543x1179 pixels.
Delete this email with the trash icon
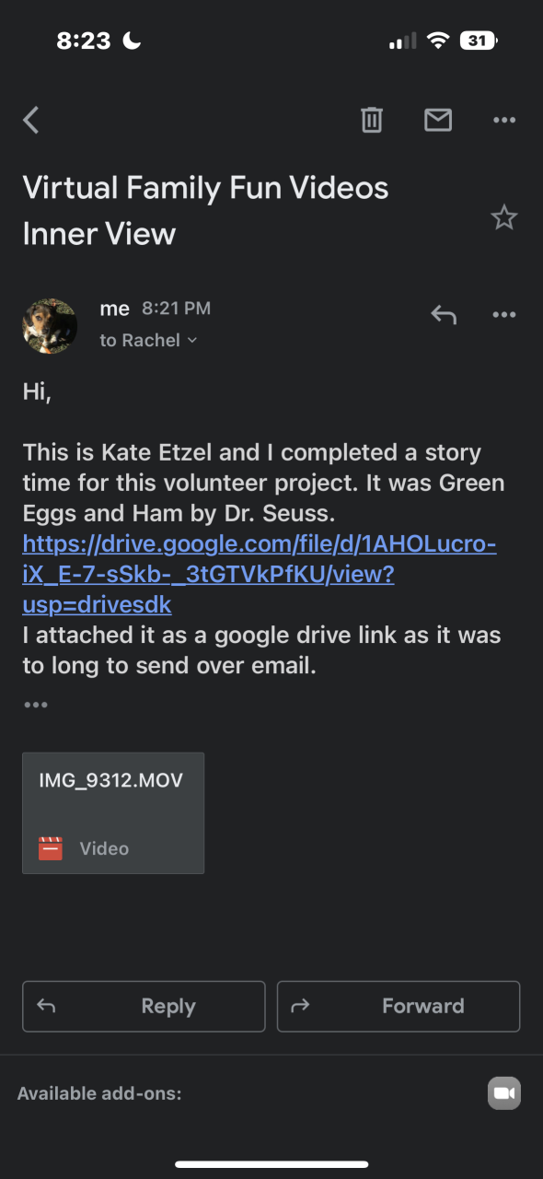tap(372, 120)
